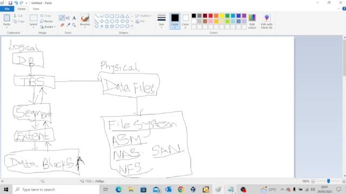This screenshot has width=346, height=194.
Task: Switch to the View tab
Action: point(36,9)
